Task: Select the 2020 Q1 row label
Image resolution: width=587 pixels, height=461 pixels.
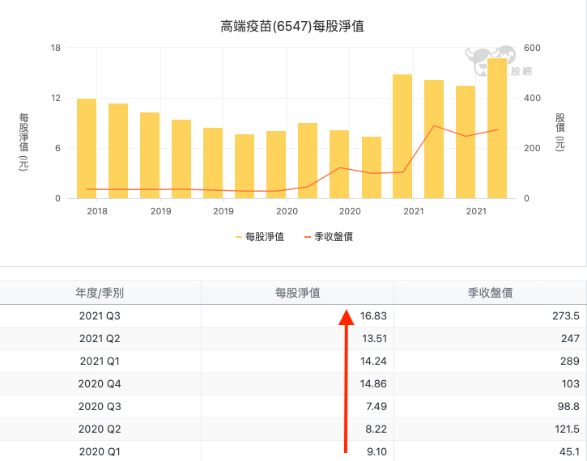Action: [100, 451]
